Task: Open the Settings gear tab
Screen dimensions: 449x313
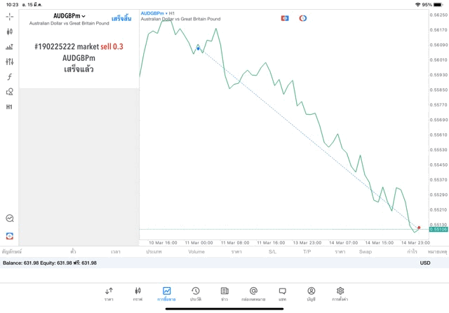Action: pos(340,293)
